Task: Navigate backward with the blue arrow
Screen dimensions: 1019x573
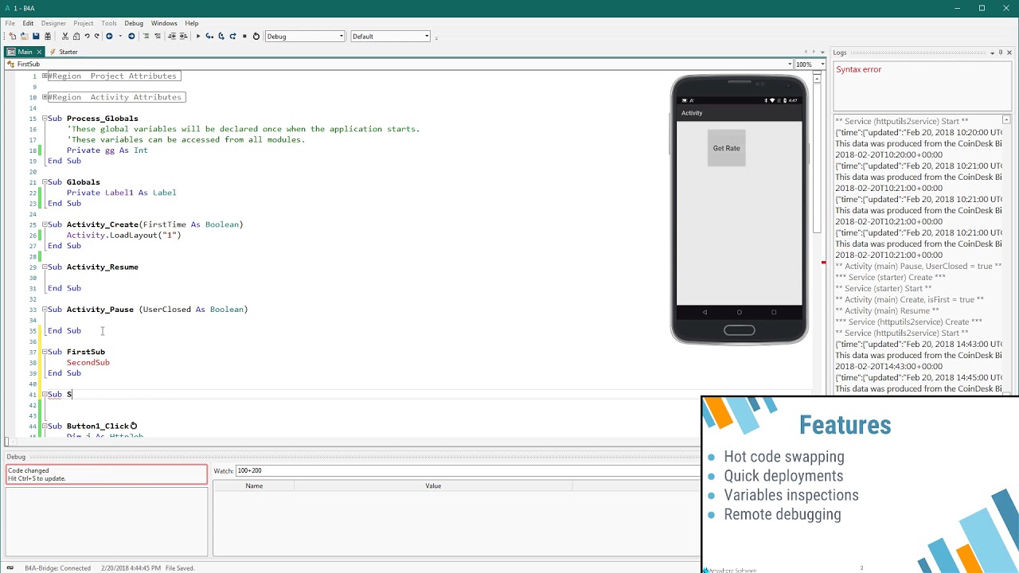Action: (x=109, y=36)
